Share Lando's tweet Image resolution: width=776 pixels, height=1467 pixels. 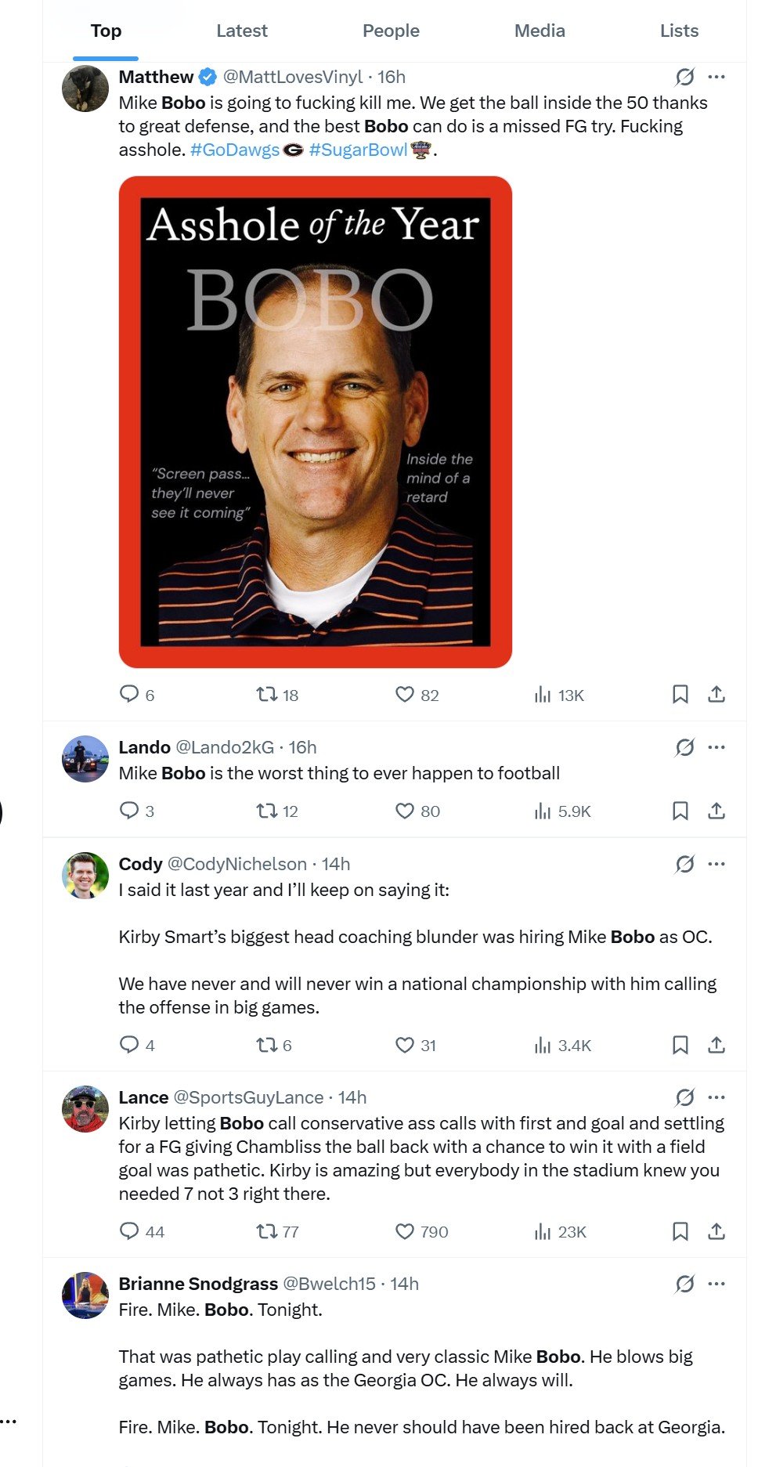coord(716,811)
